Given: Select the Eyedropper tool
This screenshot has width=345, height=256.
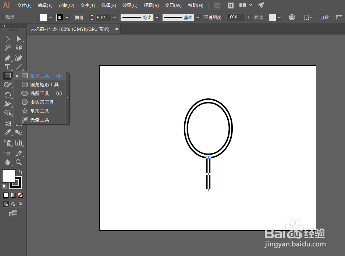Looking at the screenshot, I should 8,132.
